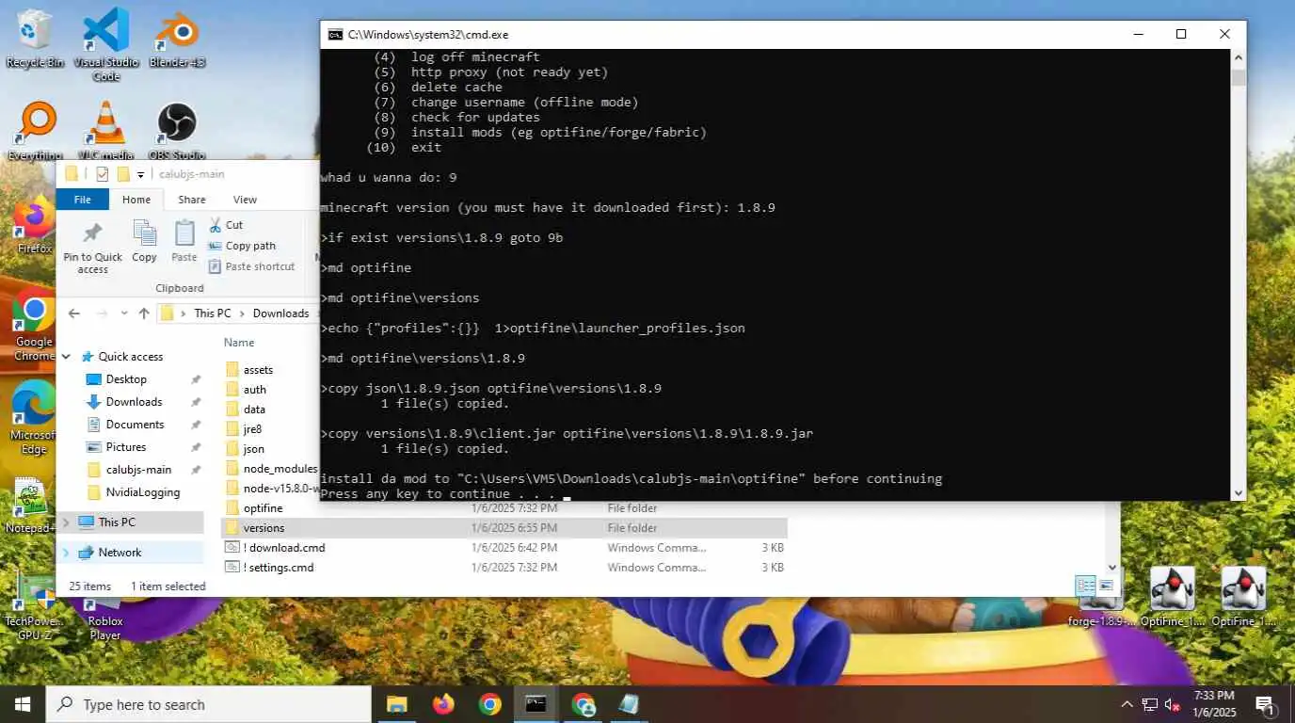The image size is (1295, 723).
Task: Go back in File Explorer
Action: (74, 313)
